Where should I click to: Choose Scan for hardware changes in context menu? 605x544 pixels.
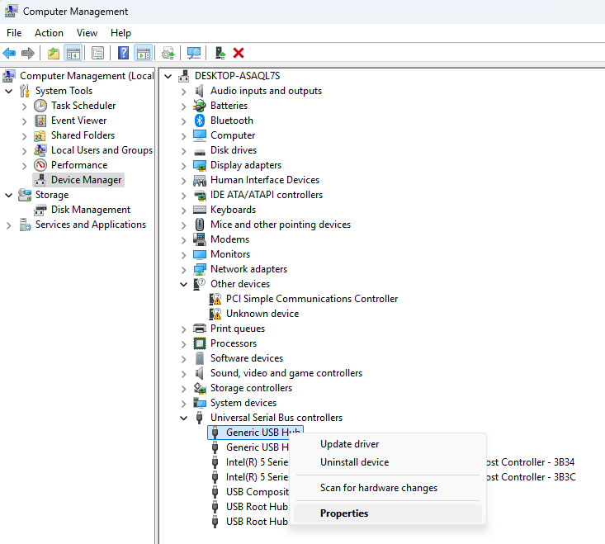(x=388, y=488)
